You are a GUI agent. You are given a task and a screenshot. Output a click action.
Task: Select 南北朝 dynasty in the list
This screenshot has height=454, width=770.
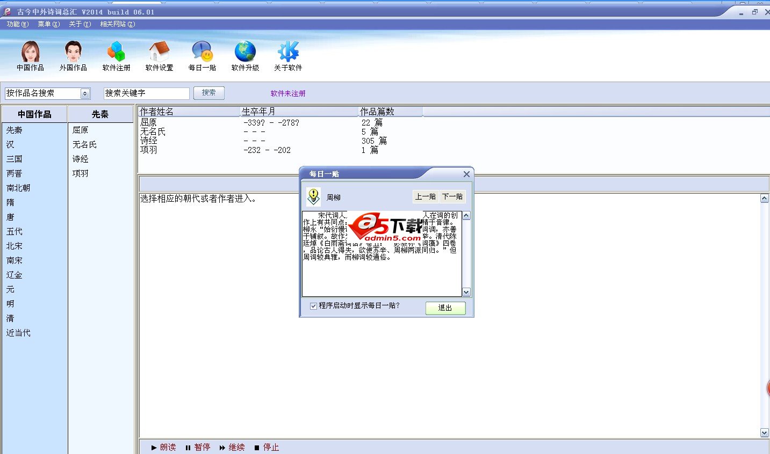point(18,188)
